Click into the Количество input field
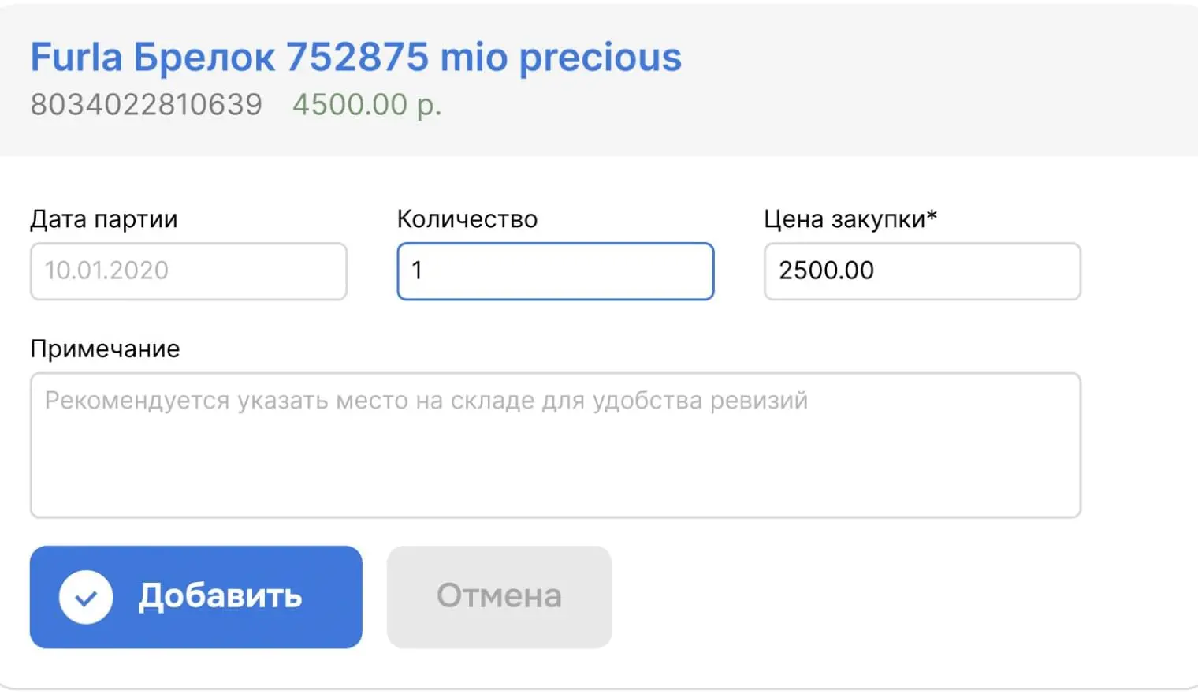This screenshot has width=1198, height=694. (555, 271)
